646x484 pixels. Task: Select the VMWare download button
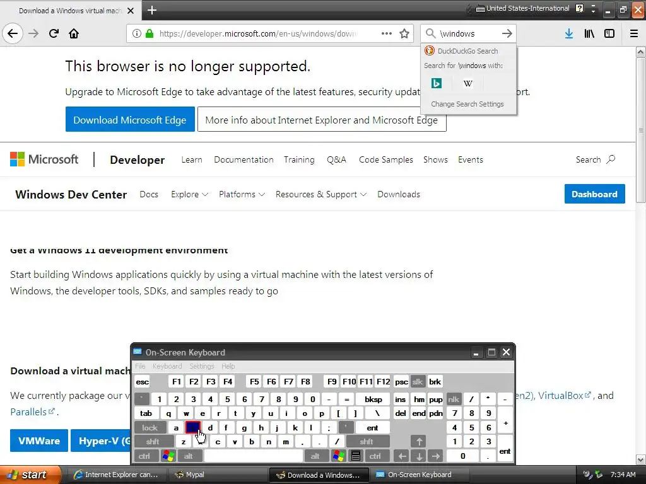tap(39, 441)
